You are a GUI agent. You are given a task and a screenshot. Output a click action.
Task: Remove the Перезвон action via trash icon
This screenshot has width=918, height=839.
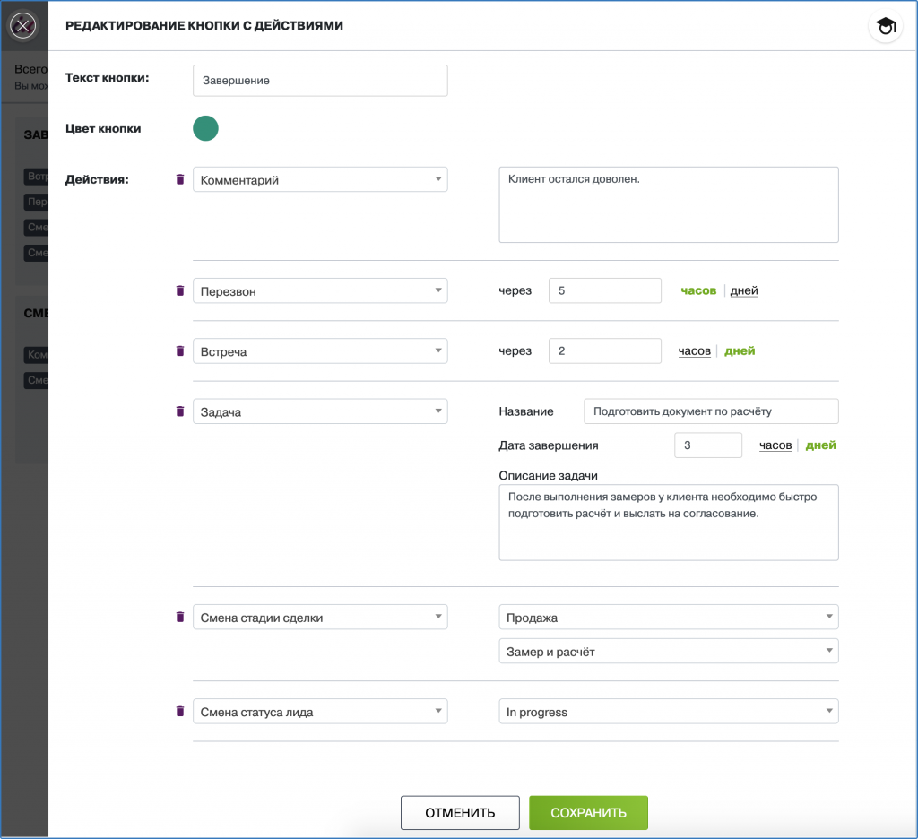click(179, 290)
